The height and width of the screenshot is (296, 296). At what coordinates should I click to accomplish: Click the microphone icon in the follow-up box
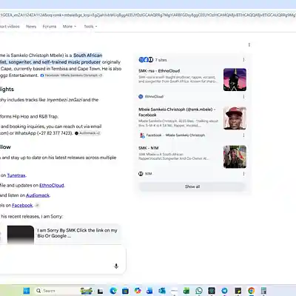[116, 266]
